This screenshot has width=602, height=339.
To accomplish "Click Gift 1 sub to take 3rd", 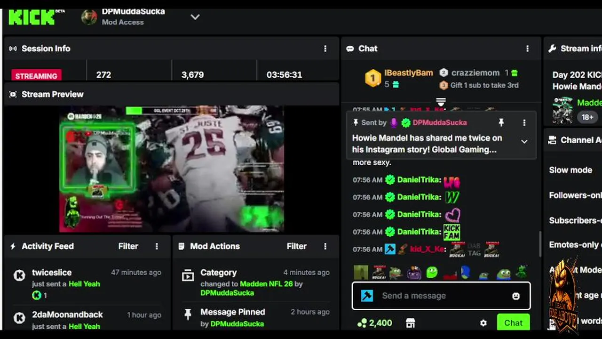I will (x=484, y=85).
